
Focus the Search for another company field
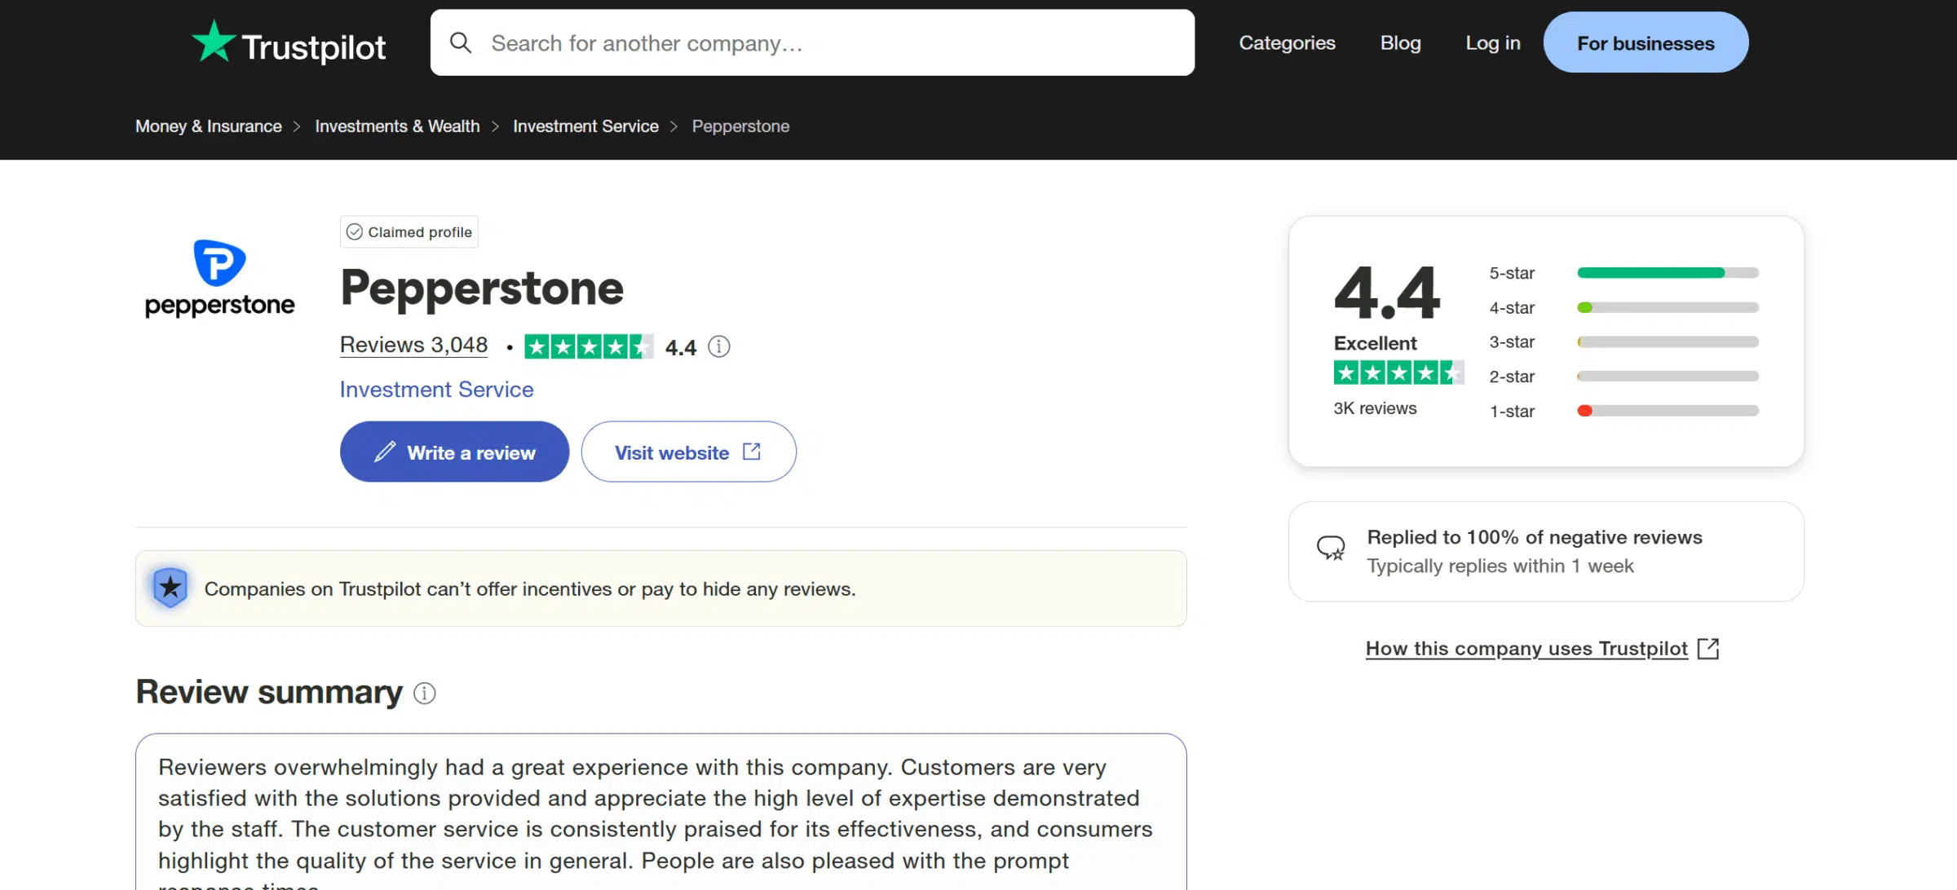[812, 42]
